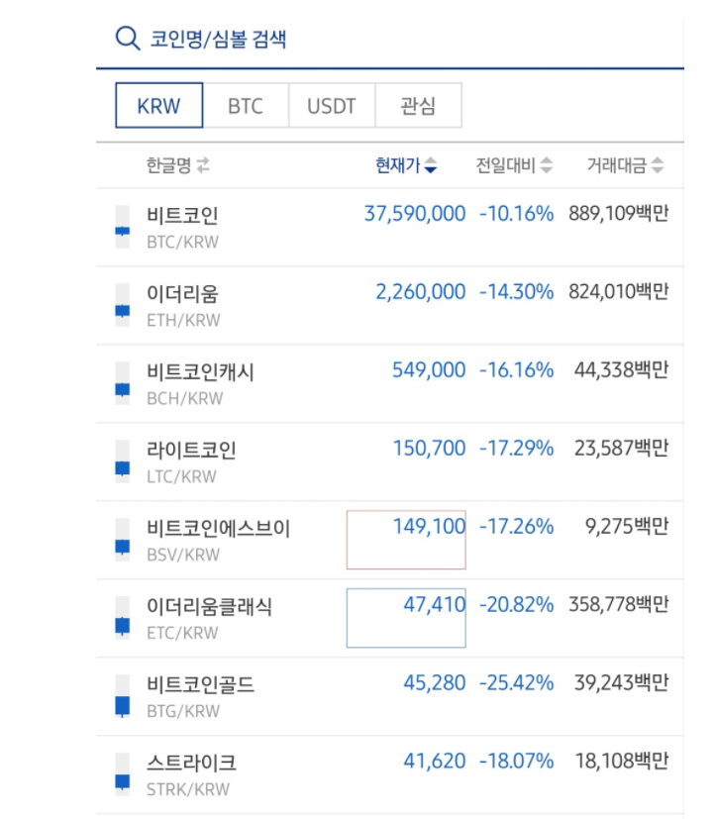Screen dimensions: 715x819
Task: Select the KRW market tab
Action: [159, 105]
